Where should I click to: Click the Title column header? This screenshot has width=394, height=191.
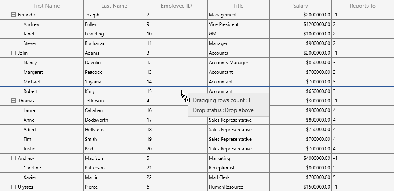pos(239,5)
